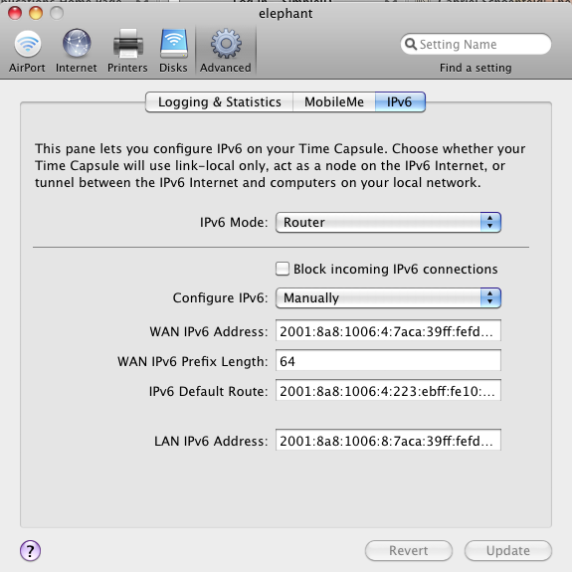Viewport: 572px width, 572px height.
Task: Select the IPv6 tab
Action: [x=400, y=101]
